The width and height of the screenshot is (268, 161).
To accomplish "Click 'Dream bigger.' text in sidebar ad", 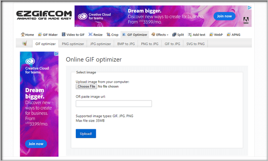I will coord(35,93).
